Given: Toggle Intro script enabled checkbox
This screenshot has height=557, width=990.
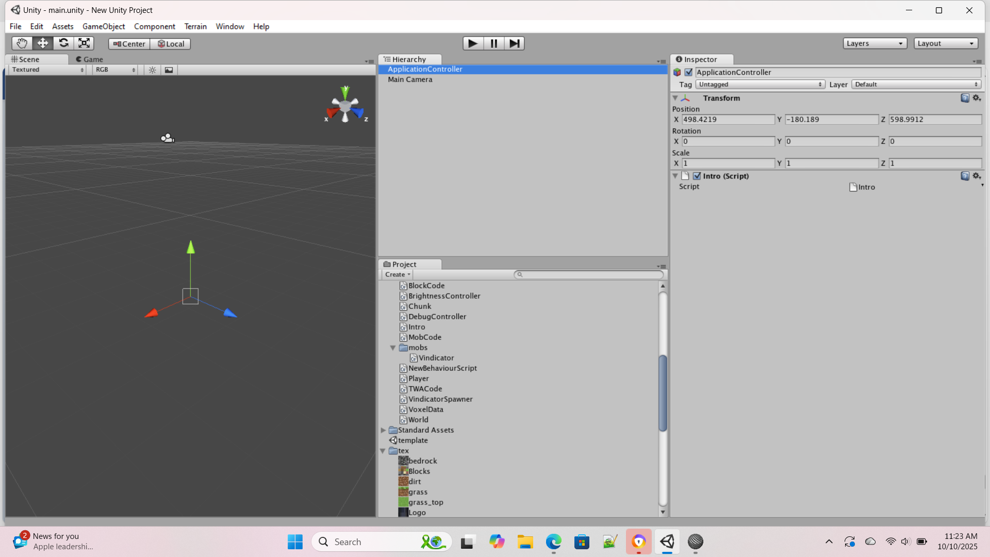Looking at the screenshot, I should click(697, 176).
